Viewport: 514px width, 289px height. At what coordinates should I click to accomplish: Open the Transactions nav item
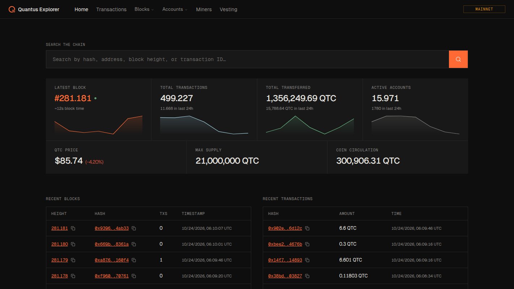pyautogui.click(x=111, y=9)
